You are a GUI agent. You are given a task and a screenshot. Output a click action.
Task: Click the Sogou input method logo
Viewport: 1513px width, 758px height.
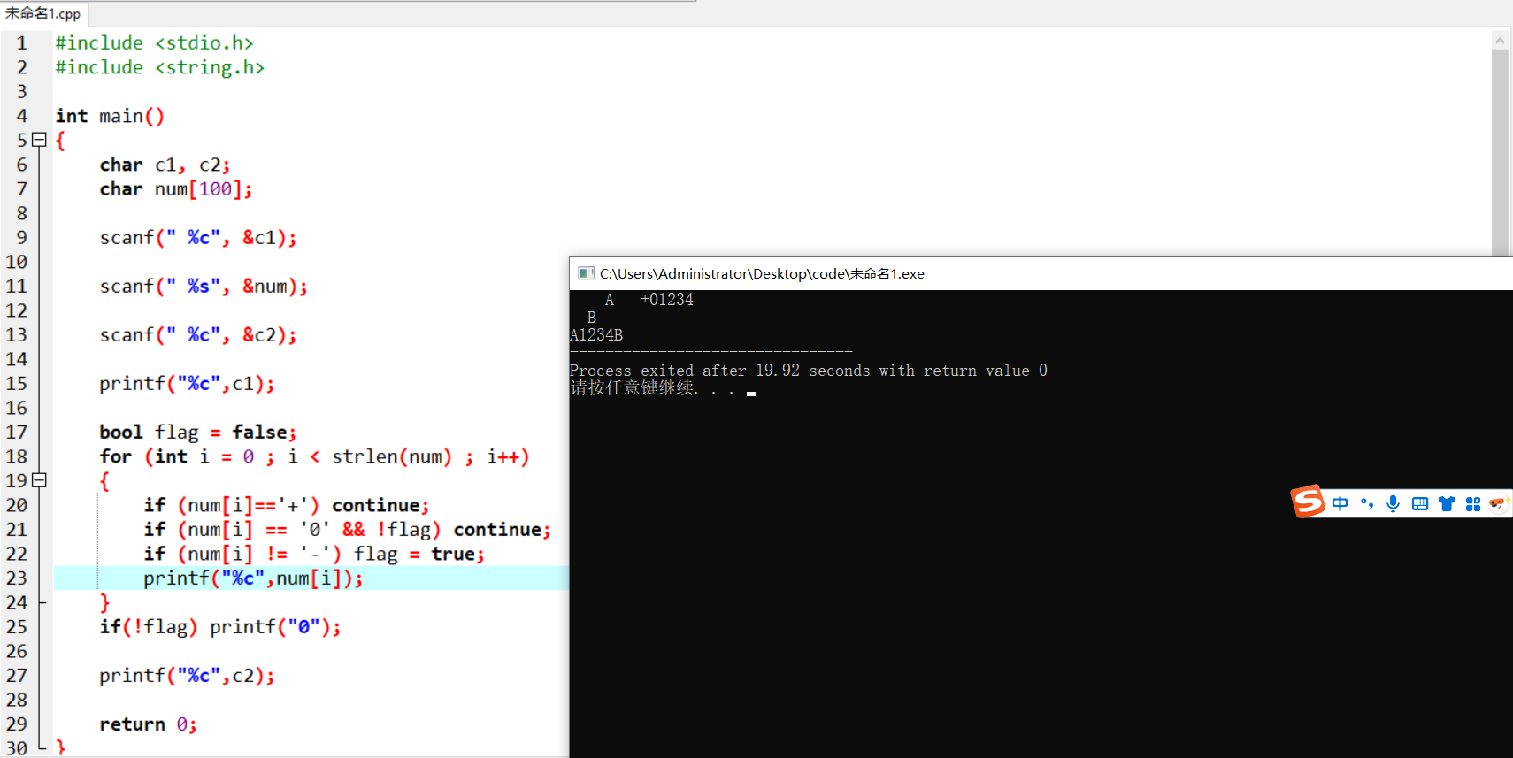point(1308,502)
